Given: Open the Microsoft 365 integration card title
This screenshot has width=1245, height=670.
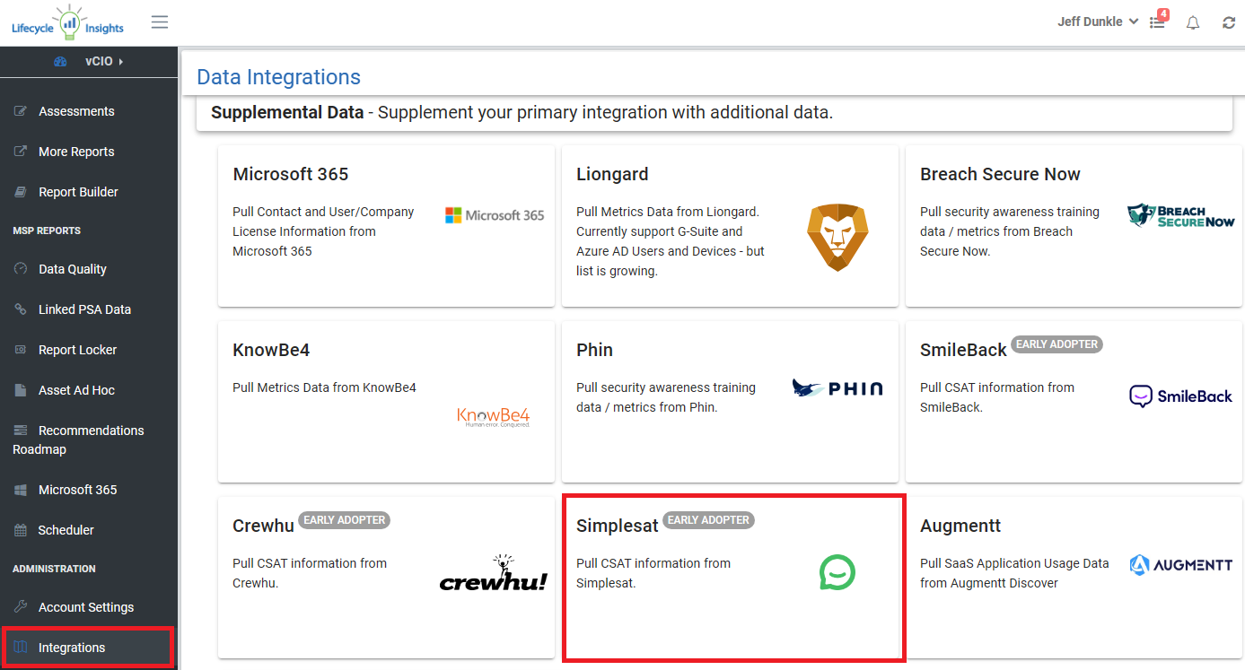Looking at the screenshot, I should tap(291, 174).
